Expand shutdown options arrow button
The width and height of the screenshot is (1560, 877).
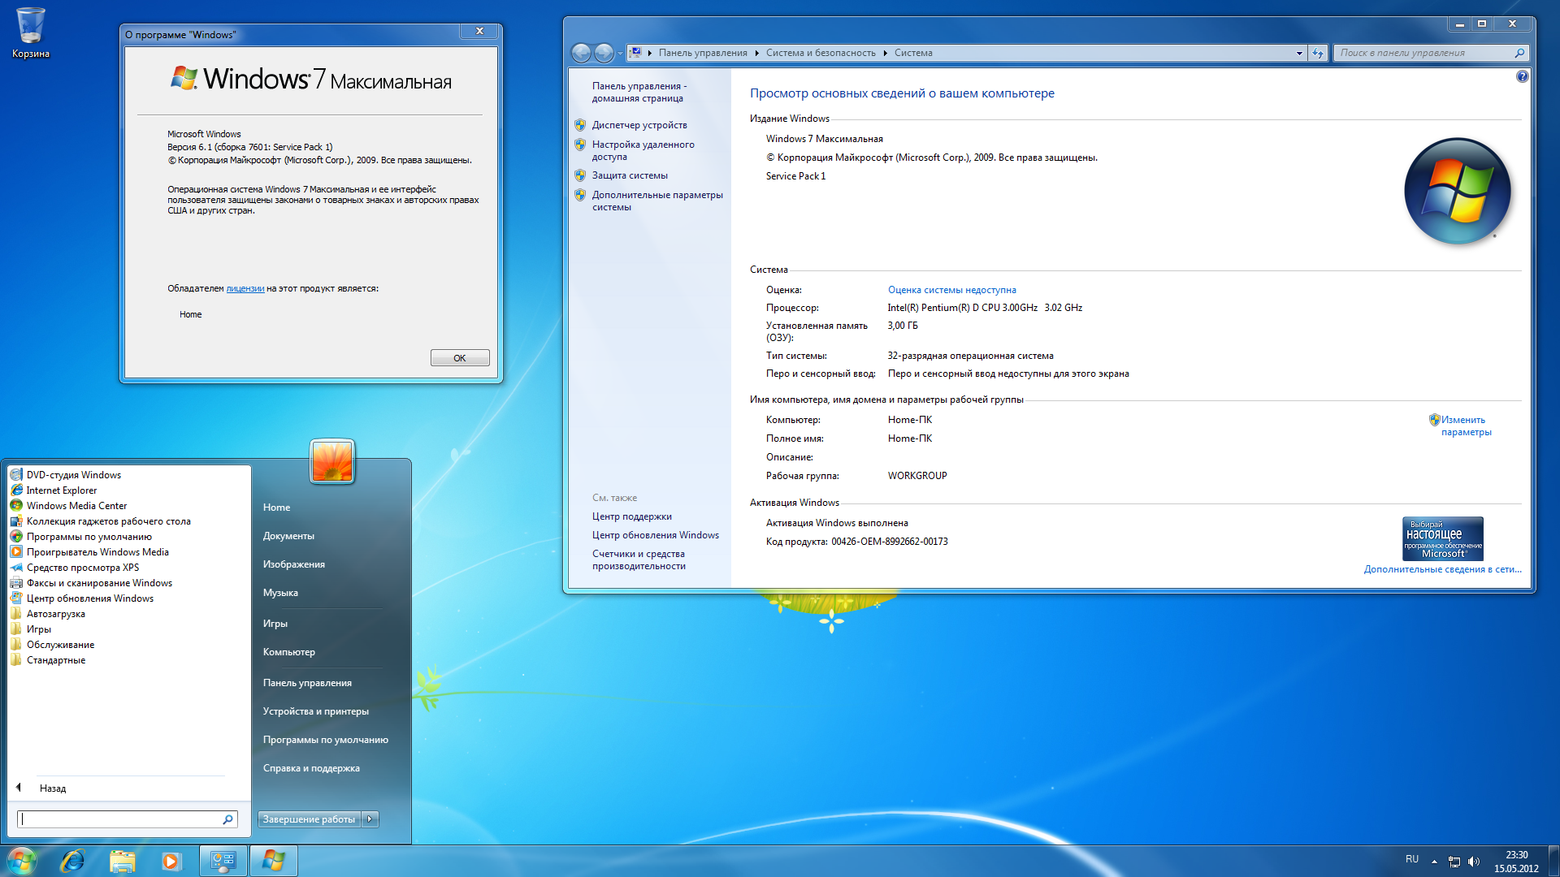(370, 819)
